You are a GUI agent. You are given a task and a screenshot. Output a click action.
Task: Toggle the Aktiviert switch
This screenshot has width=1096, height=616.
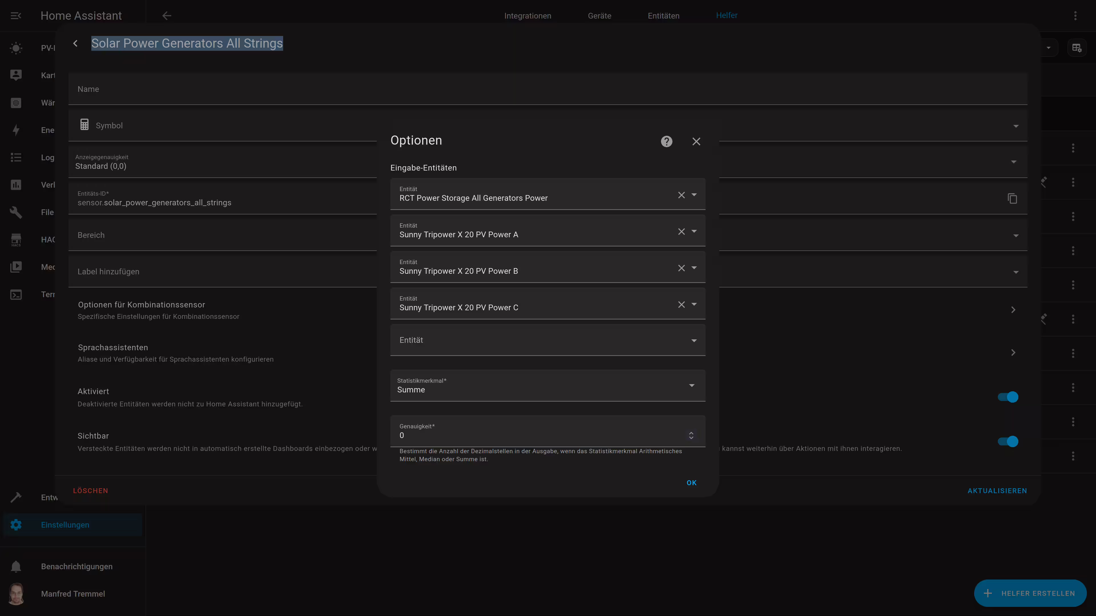pyautogui.click(x=1008, y=397)
